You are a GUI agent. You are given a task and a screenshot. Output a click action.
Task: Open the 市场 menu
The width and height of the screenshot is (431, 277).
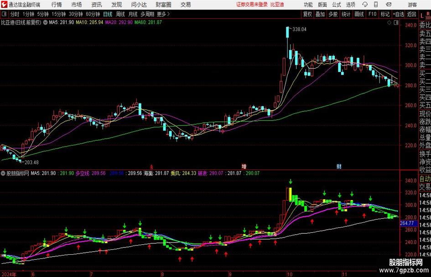tap(77, 5)
